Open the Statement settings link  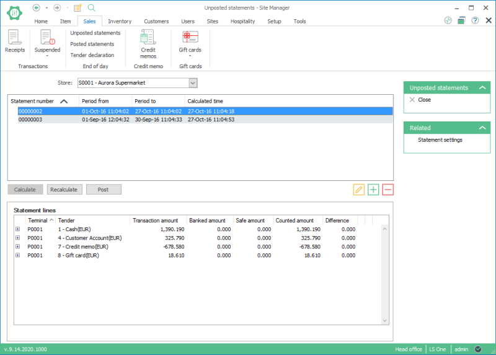440,140
